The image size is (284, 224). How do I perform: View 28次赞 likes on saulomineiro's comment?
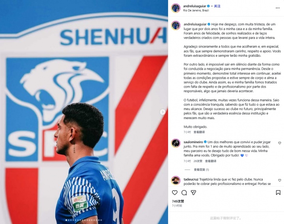click(198, 161)
